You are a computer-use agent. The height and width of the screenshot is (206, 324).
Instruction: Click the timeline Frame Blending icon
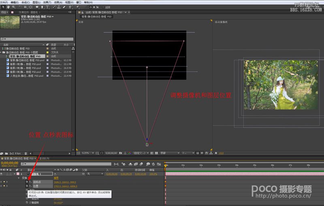(x=136, y=164)
